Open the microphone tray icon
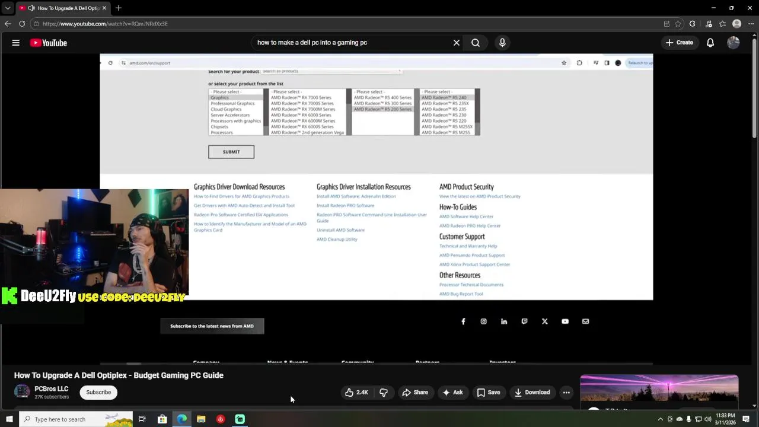This screenshot has width=759, height=427. [x=688, y=419]
